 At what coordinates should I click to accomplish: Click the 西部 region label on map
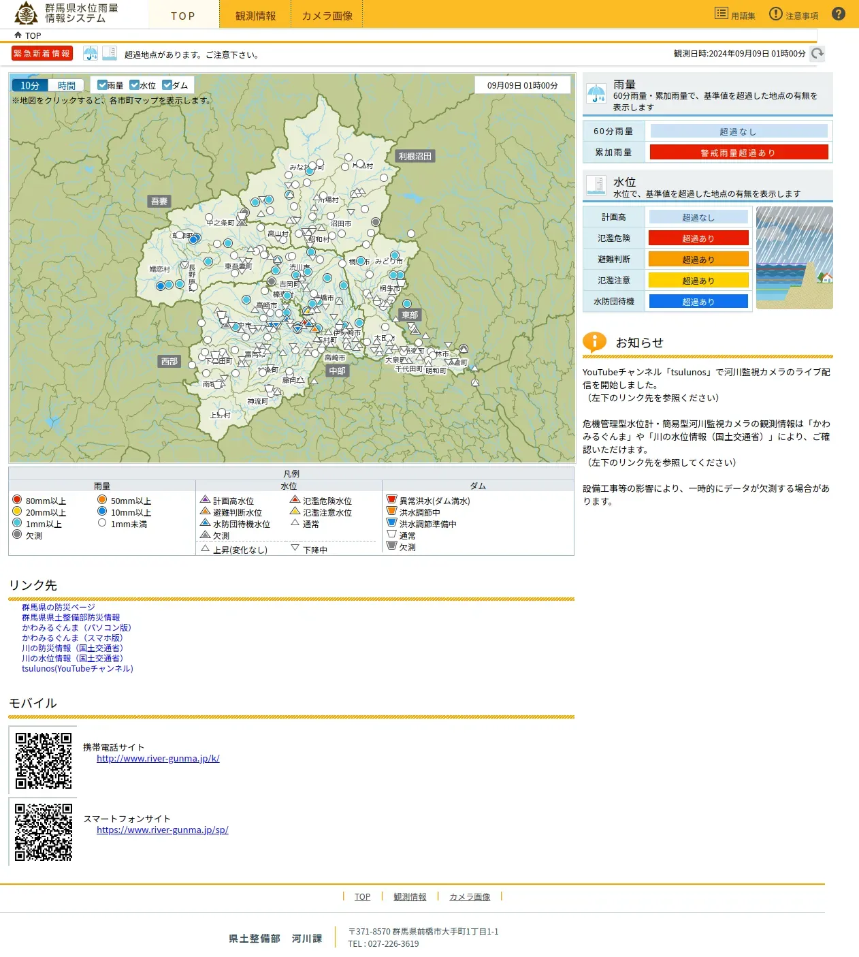point(169,361)
